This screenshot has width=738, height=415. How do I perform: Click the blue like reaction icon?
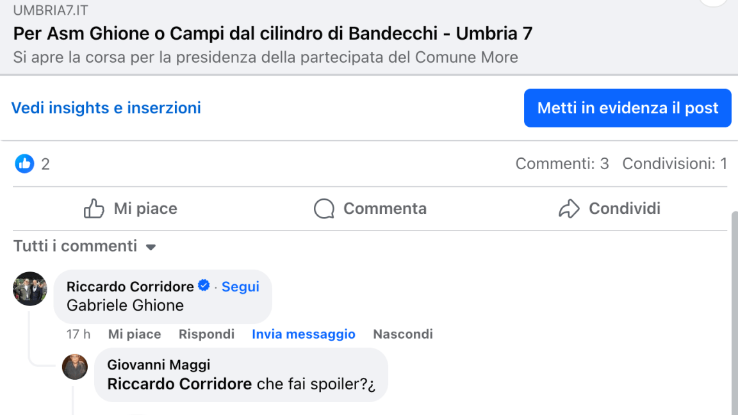24,164
